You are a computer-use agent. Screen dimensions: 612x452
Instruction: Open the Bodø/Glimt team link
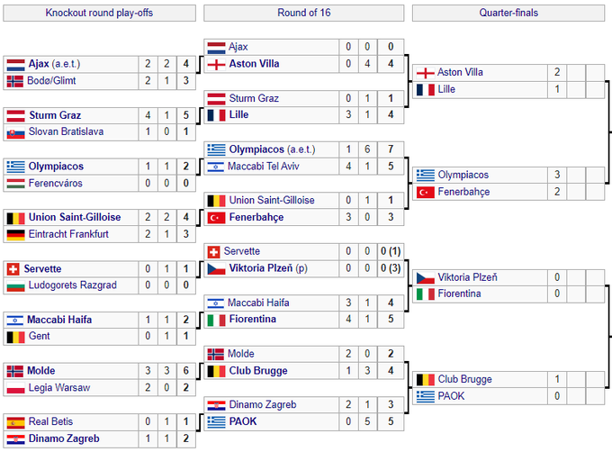click(x=52, y=81)
